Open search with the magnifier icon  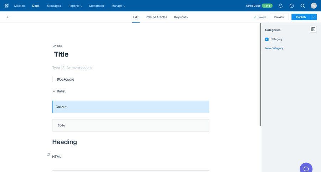point(302,6)
